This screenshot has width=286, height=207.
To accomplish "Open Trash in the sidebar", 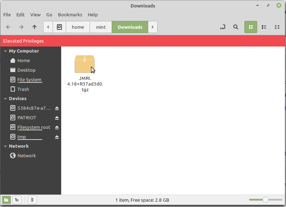I will (x=23, y=89).
